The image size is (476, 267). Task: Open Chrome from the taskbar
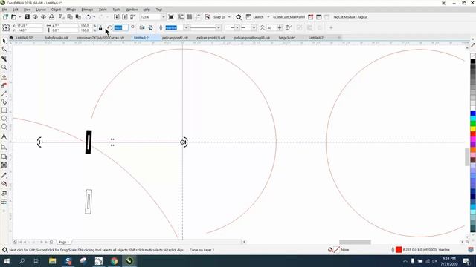pos(114,261)
